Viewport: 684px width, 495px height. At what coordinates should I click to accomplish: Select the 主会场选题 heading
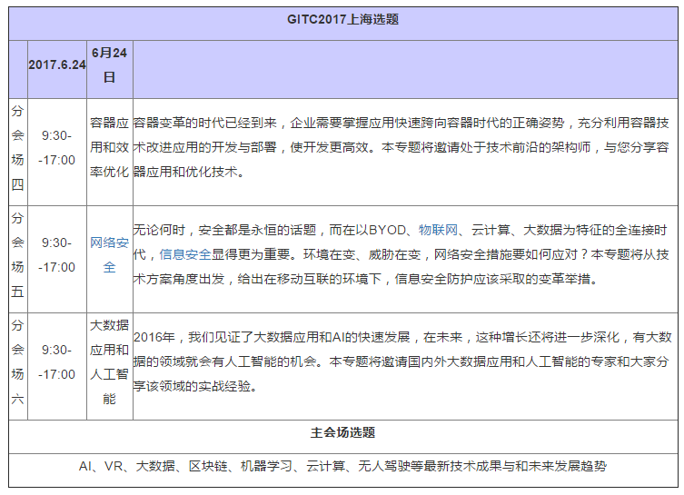(342, 432)
